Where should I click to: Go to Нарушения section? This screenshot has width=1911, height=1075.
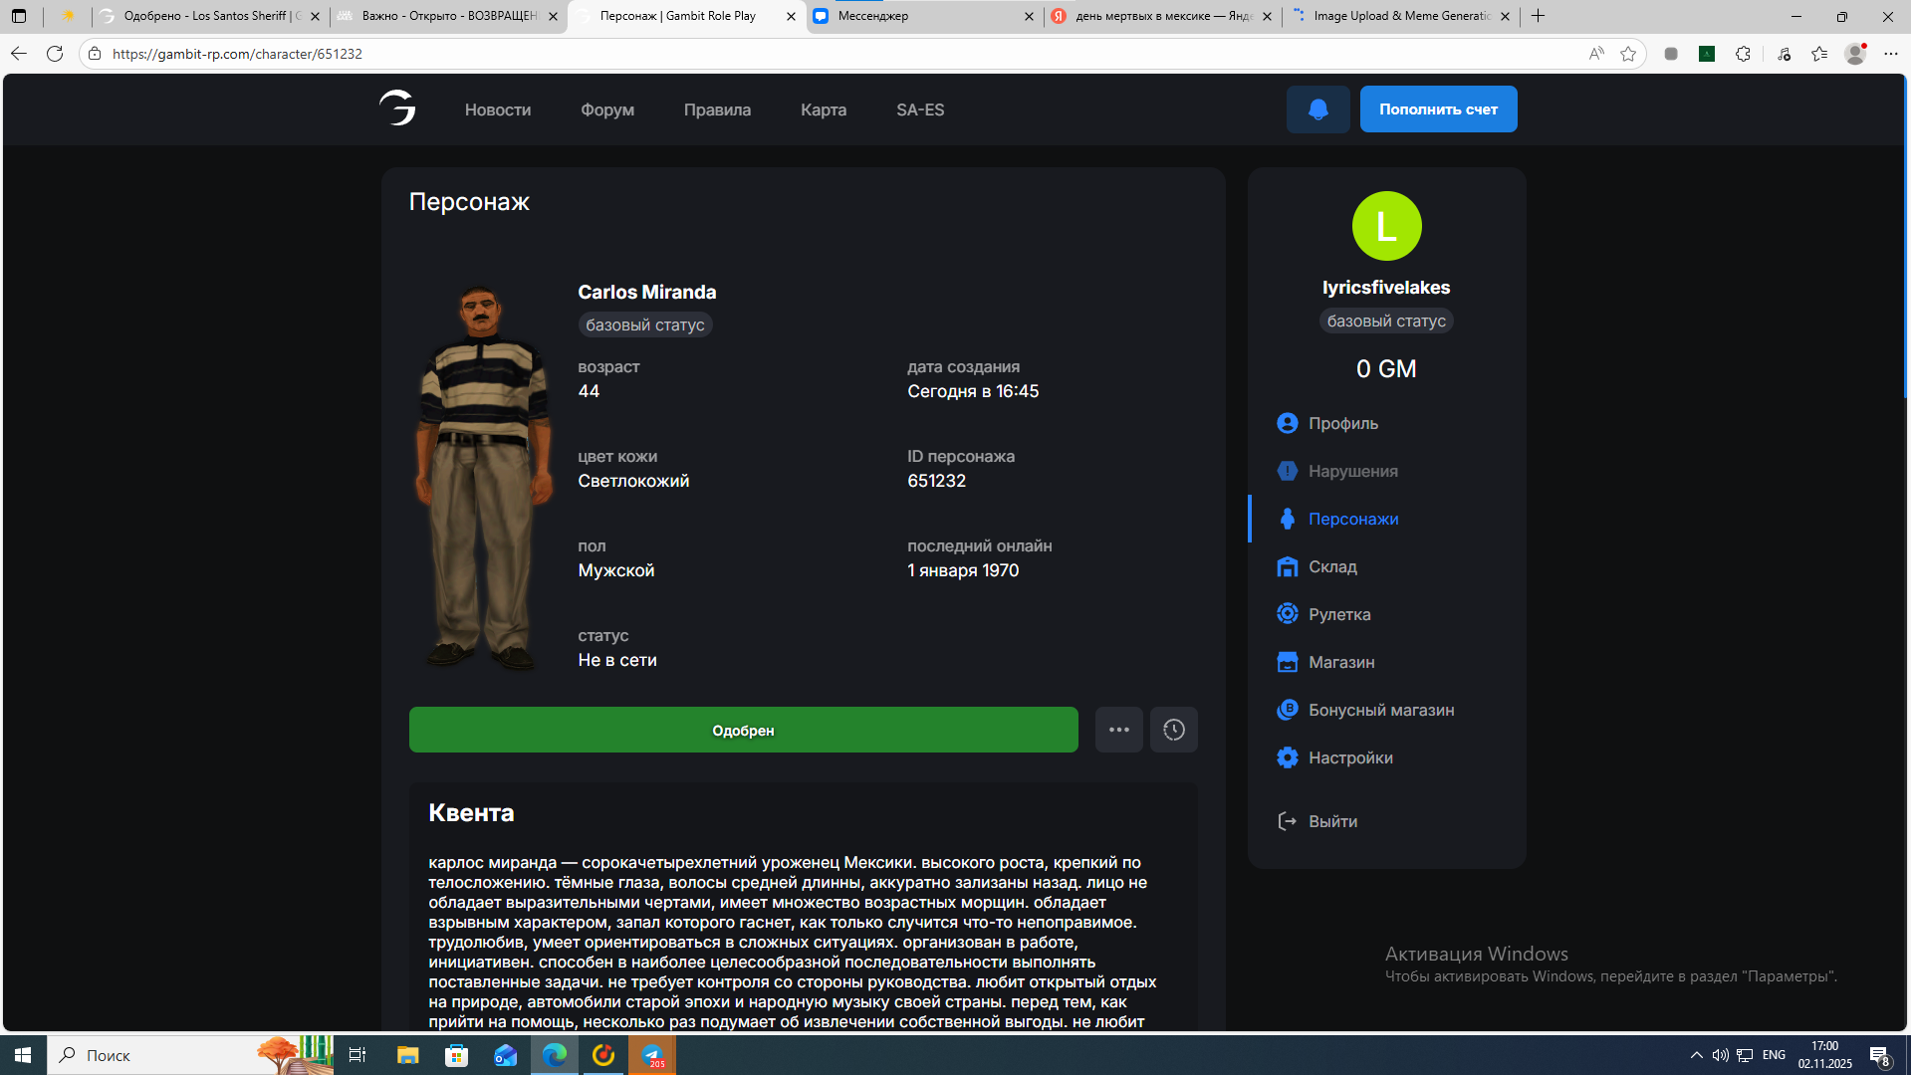tap(1352, 471)
